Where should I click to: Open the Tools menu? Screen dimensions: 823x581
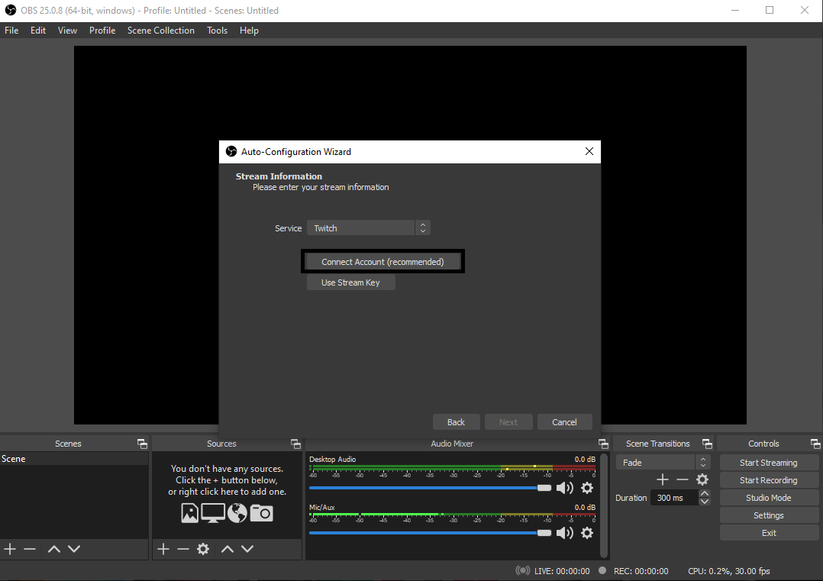click(217, 31)
